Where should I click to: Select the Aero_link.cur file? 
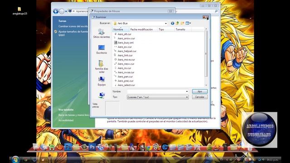click(123, 55)
